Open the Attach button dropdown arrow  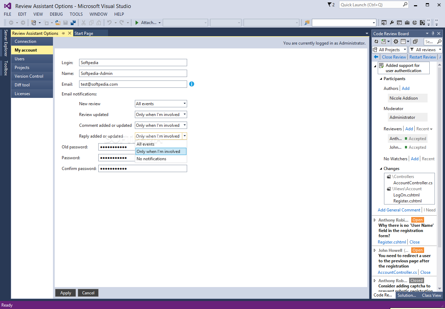160,23
